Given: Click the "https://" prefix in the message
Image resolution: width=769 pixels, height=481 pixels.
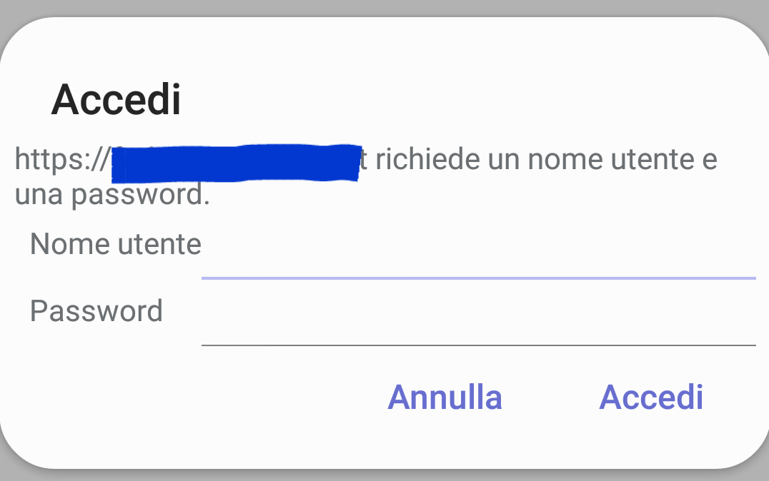Looking at the screenshot, I should coord(61,159).
